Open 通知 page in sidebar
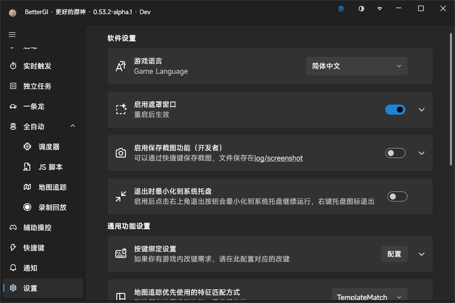The height and width of the screenshot is (303, 455). pos(43,268)
